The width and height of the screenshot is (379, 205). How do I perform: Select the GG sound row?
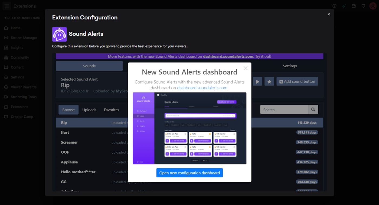(x=190, y=182)
